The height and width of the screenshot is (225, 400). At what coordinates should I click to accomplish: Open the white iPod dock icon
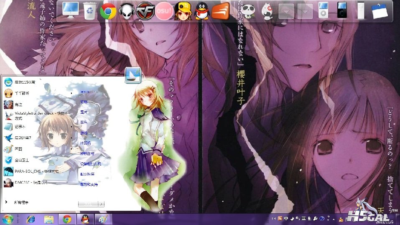click(323, 10)
